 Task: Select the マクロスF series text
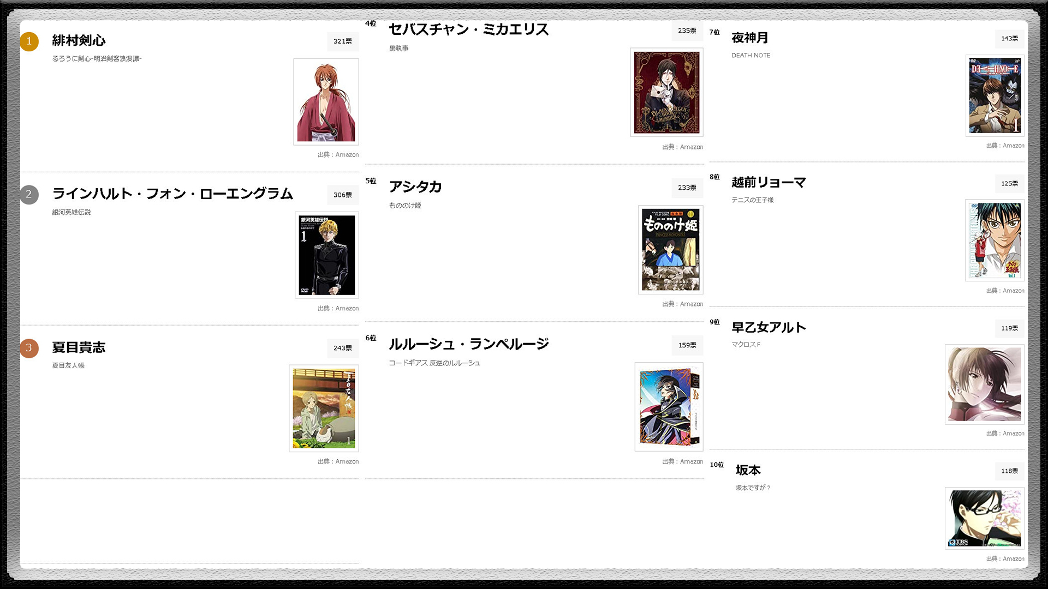[746, 345]
